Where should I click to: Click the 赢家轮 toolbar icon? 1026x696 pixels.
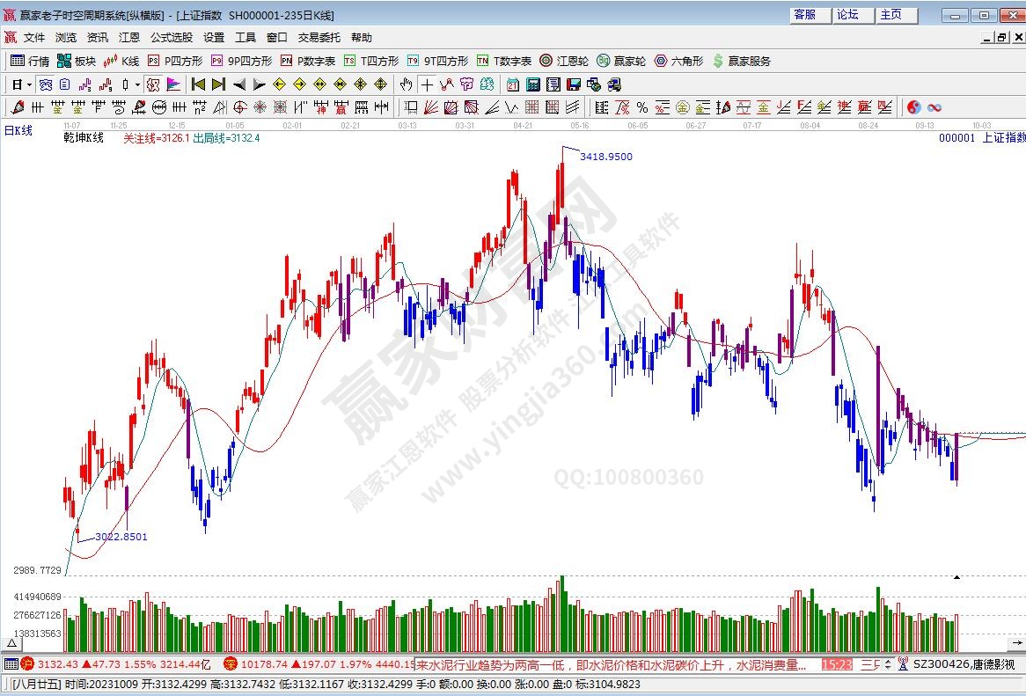[x=620, y=61]
